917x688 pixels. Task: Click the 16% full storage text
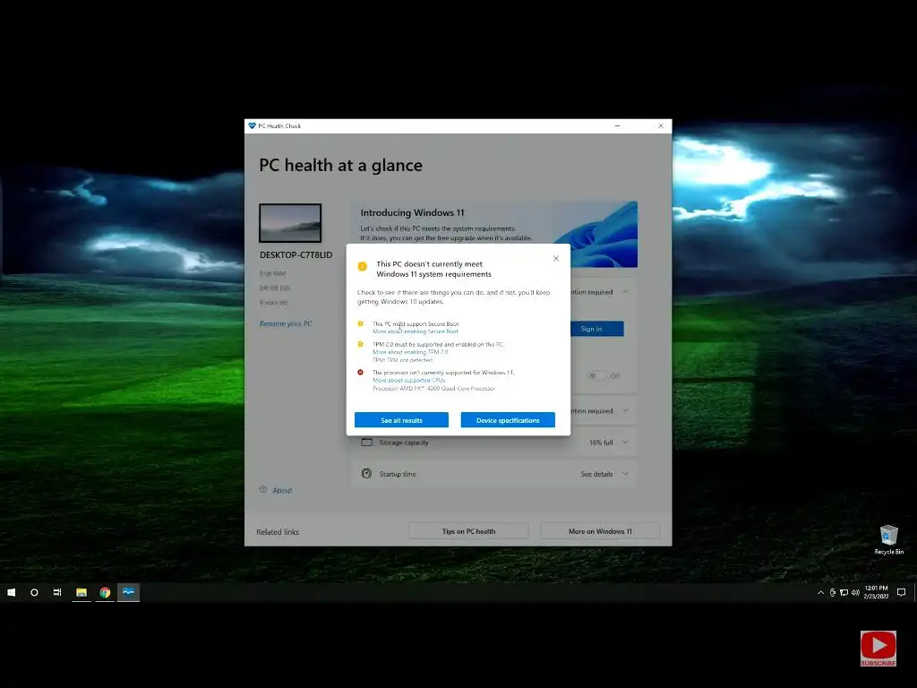click(x=601, y=443)
